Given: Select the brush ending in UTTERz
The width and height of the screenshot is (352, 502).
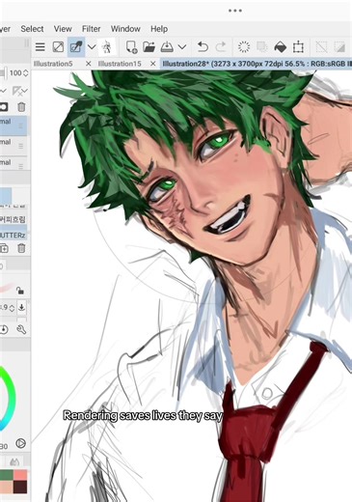Looking at the screenshot, I should pos(14,236).
